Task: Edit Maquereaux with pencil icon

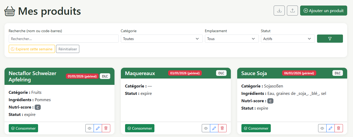Action: pos(214,128)
